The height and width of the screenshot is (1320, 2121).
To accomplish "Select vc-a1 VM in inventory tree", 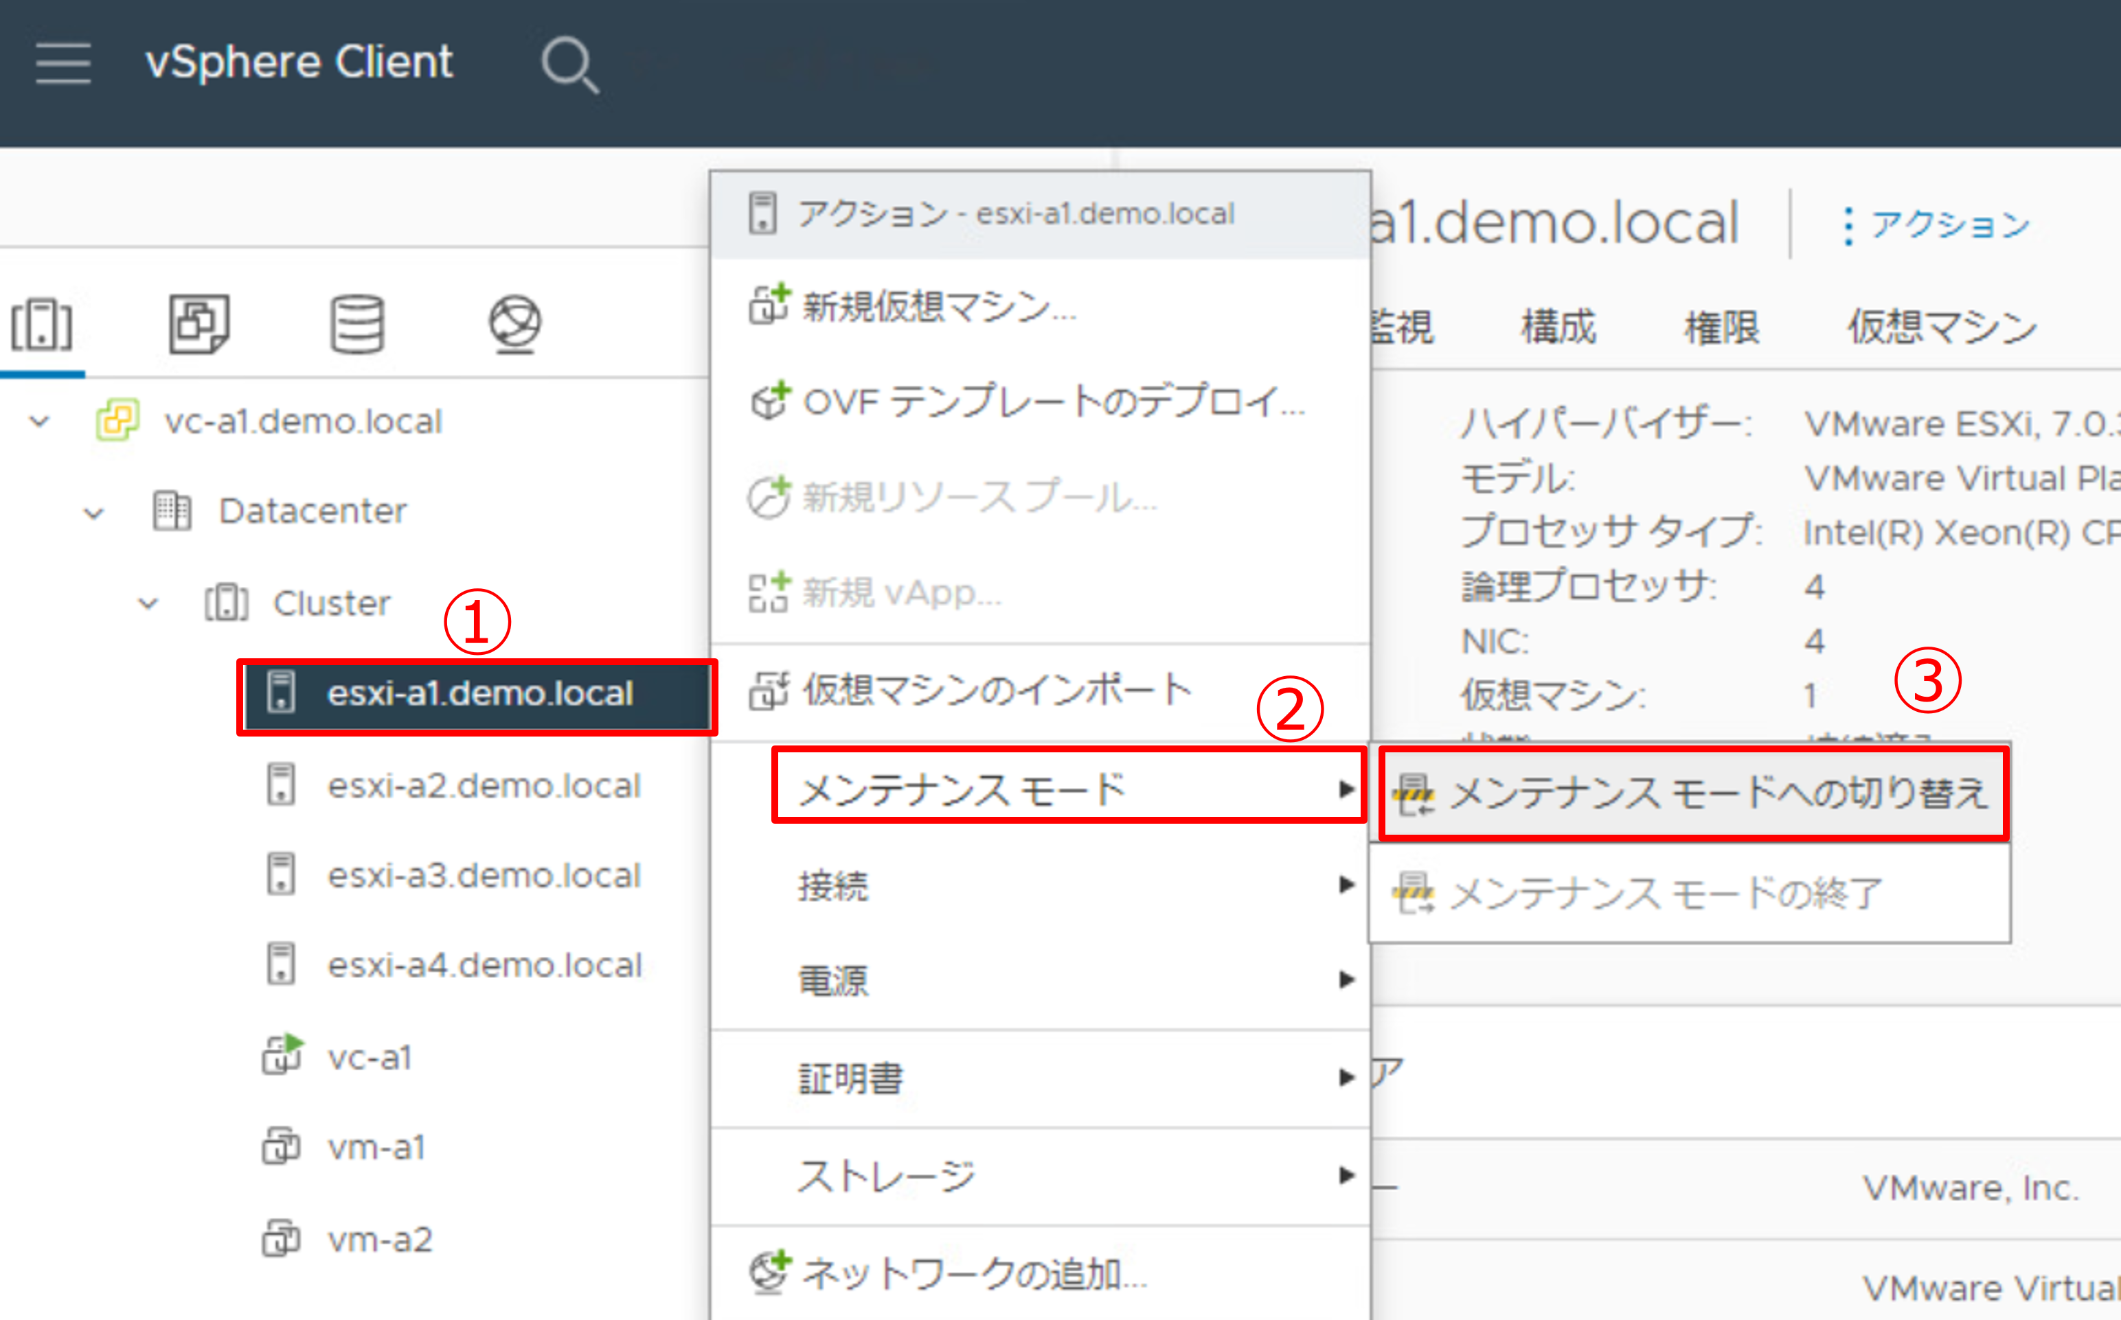I will 369,1057.
